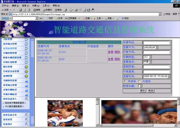Click globe icon beside 行政复议处管理
The width and height of the screenshot is (180, 128).
tap(26, 71)
